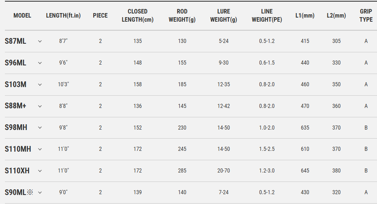Expand the S88M+ row chevron
The width and height of the screenshot is (377, 204).
[40, 106]
